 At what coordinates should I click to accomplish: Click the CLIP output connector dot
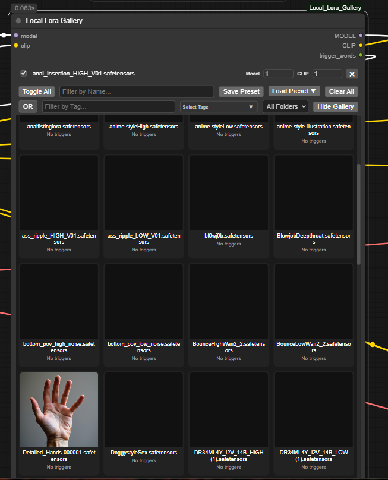[x=361, y=45]
